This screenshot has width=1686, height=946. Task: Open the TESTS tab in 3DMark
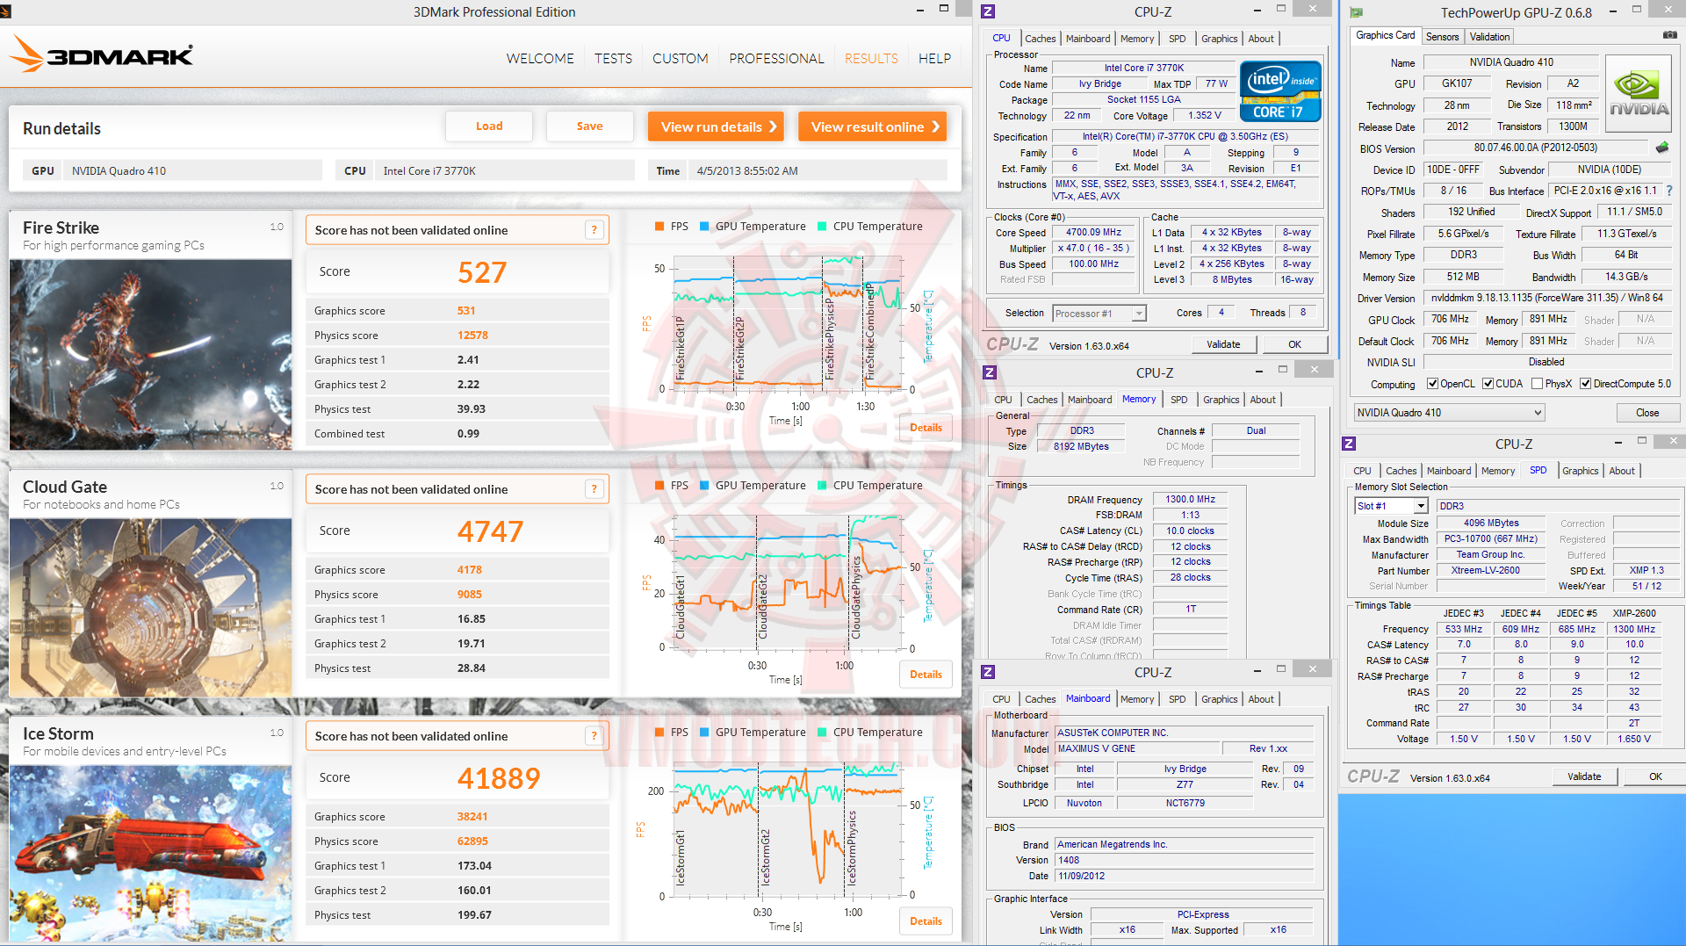[x=613, y=59]
